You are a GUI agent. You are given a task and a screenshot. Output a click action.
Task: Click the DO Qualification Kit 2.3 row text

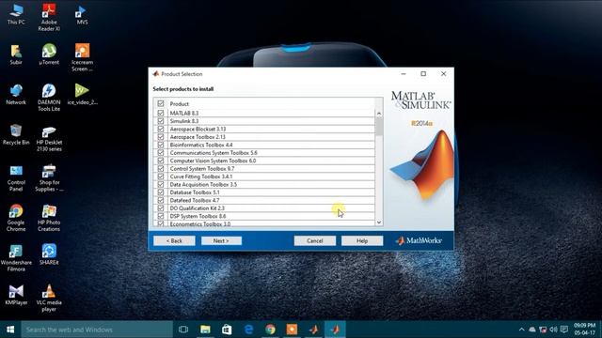[198, 208]
